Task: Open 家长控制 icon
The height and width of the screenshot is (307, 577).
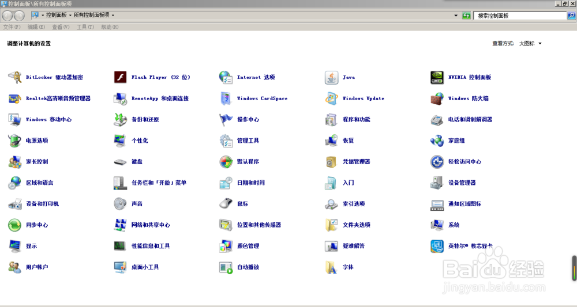Action: point(15,162)
